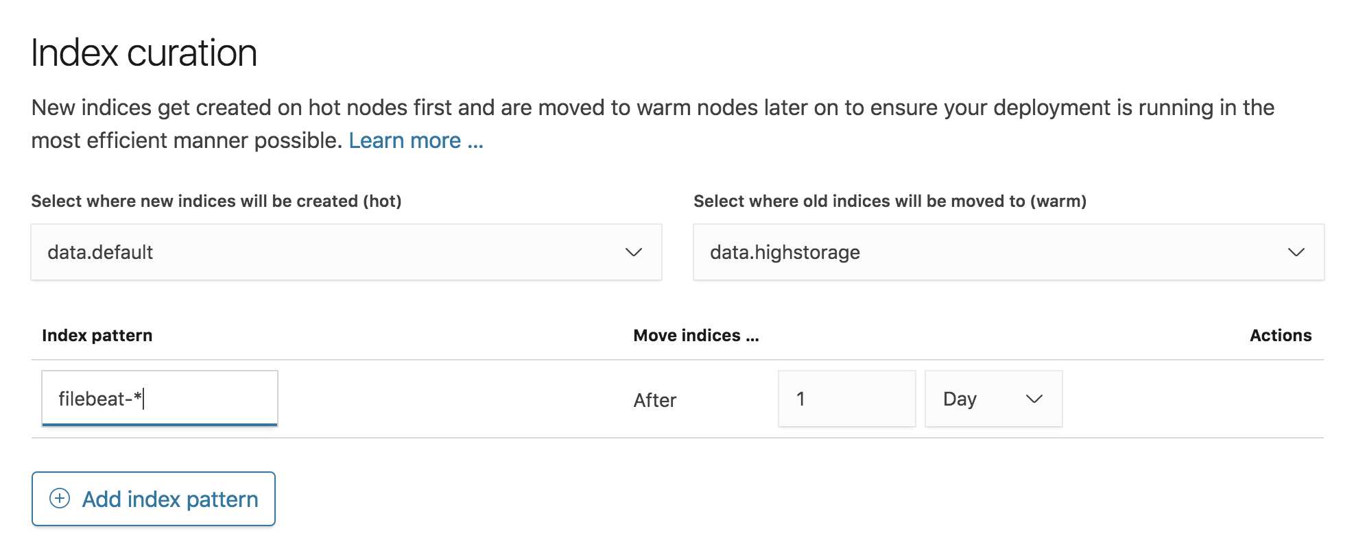Click the warm nodes selector label

tap(890, 201)
